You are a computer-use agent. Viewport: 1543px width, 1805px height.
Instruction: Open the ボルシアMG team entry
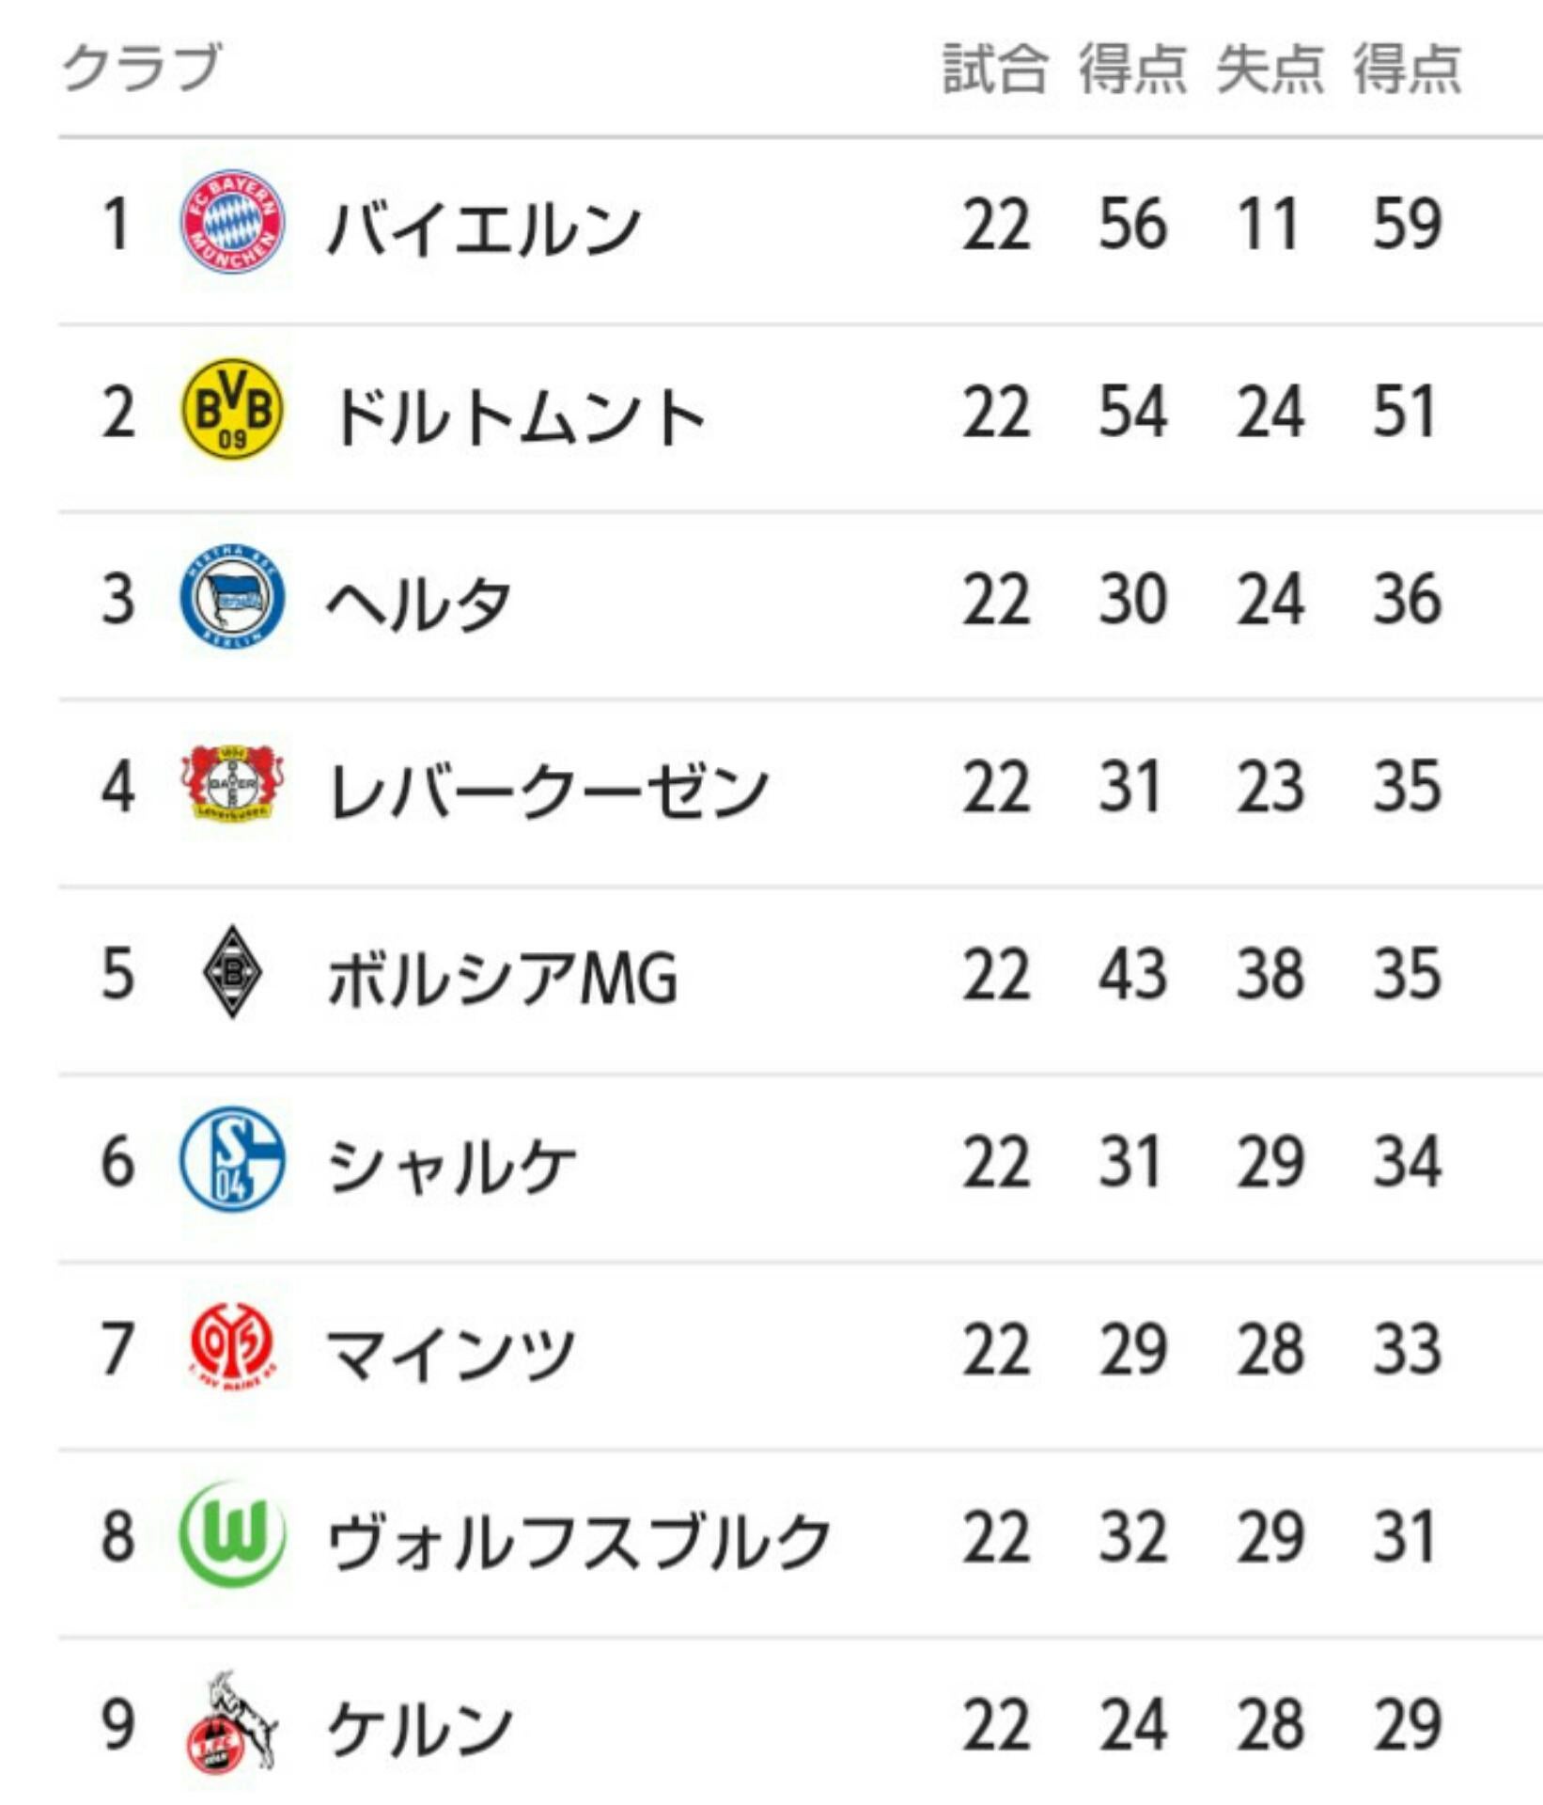coord(503,978)
